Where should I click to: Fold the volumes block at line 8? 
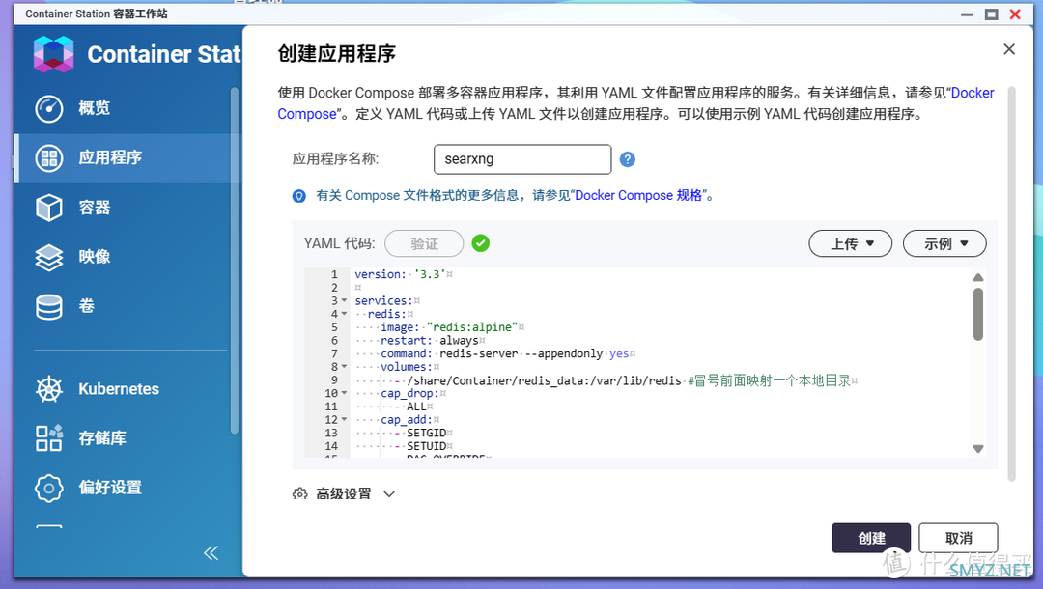(344, 367)
